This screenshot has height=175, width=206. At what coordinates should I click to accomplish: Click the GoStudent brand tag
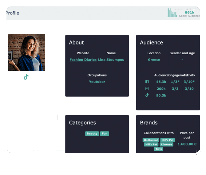(151, 140)
